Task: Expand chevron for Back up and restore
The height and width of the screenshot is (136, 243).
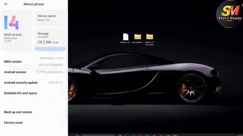Action: pos(62,112)
